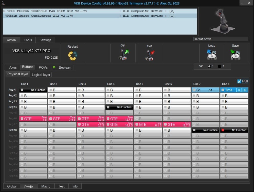This screenshot has height=192, width=254.
Task: Click GTE cell with Time 2,3 S
Action: click(91, 119)
